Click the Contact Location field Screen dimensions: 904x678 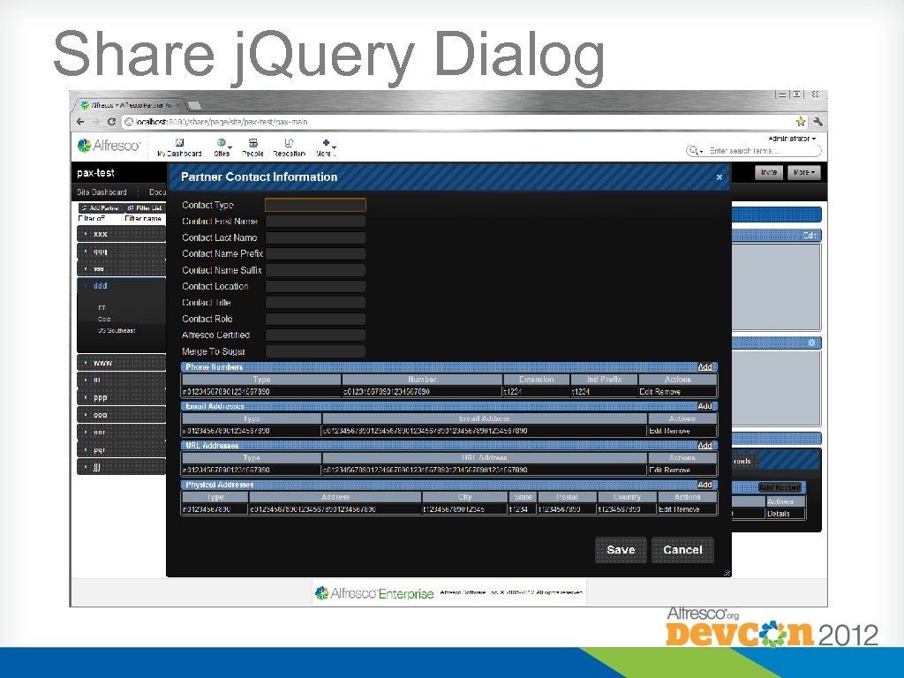[315, 286]
